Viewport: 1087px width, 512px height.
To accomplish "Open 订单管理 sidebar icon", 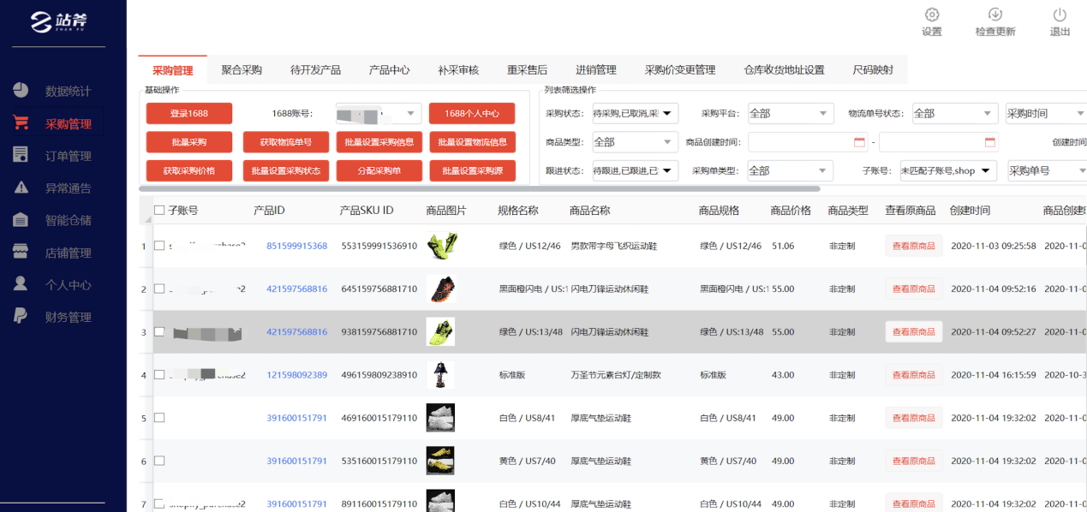I will pos(21,155).
